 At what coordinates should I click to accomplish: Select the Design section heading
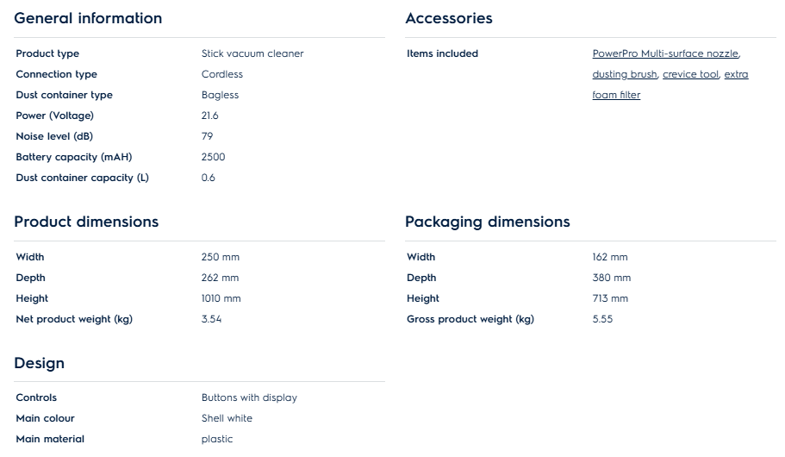[40, 363]
